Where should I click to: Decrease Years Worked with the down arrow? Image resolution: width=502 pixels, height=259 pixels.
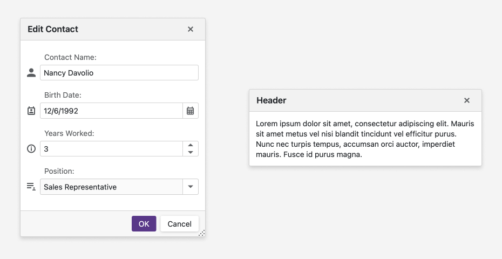(x=191, y=153)
